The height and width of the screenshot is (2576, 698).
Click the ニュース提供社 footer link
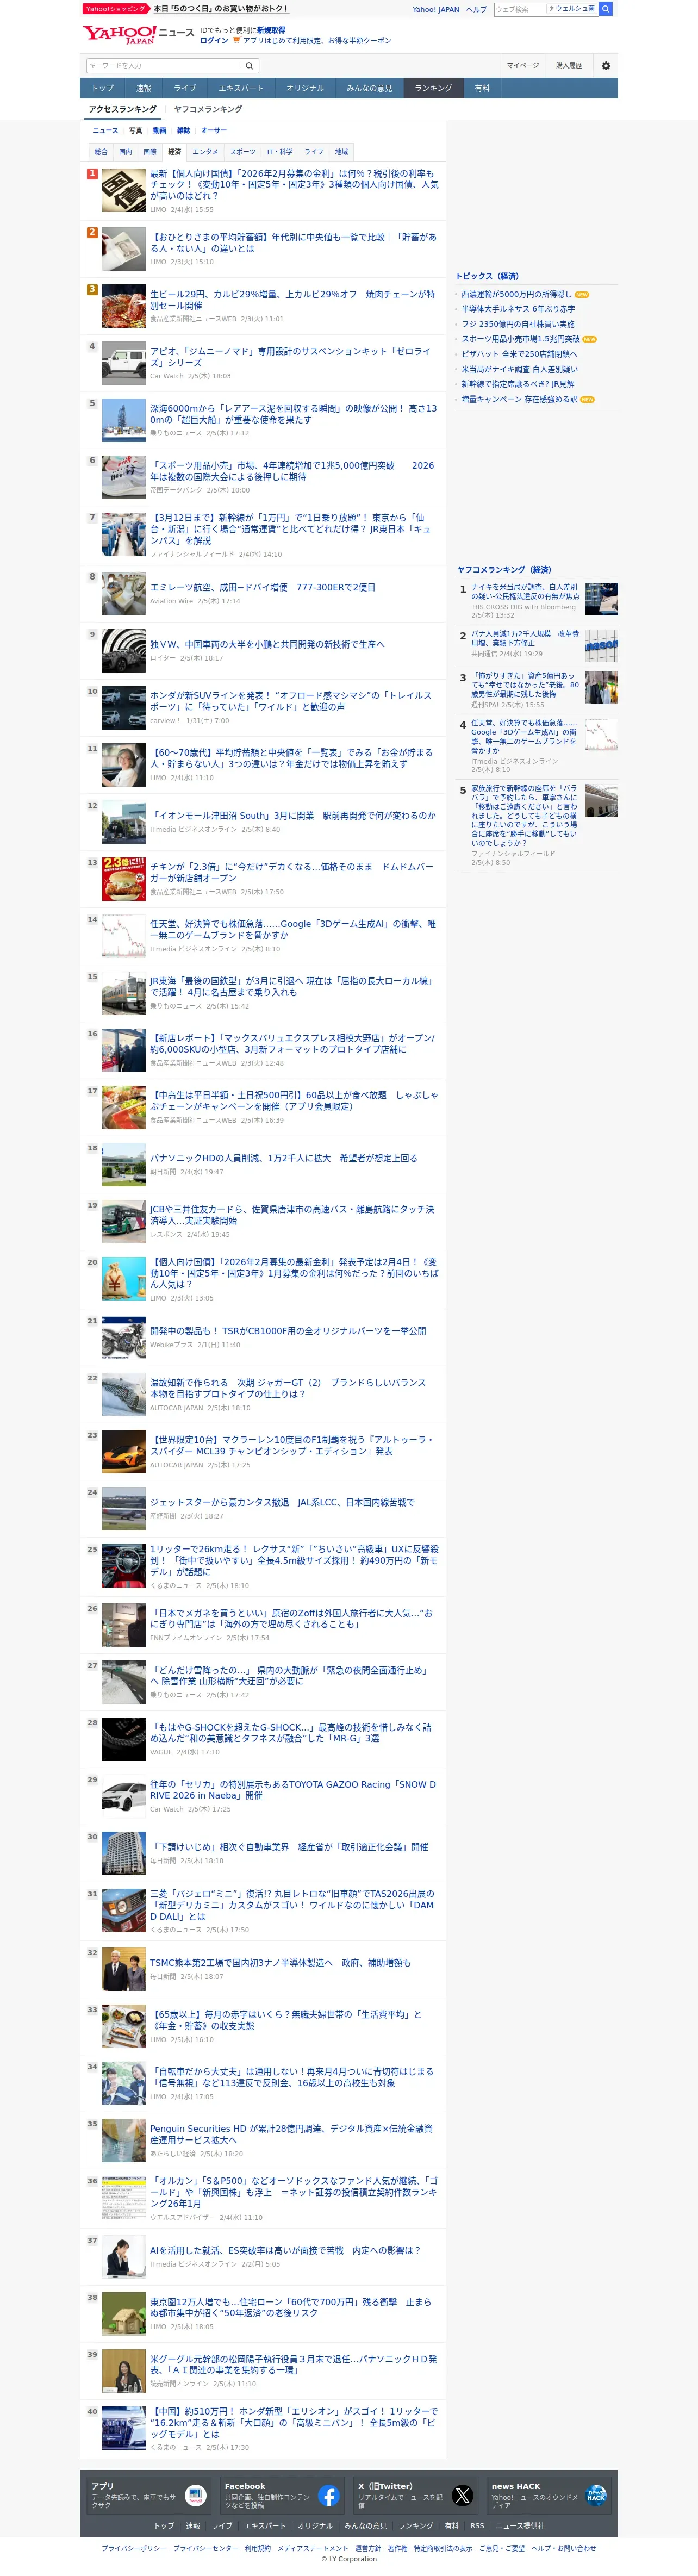click(521, 2526)
